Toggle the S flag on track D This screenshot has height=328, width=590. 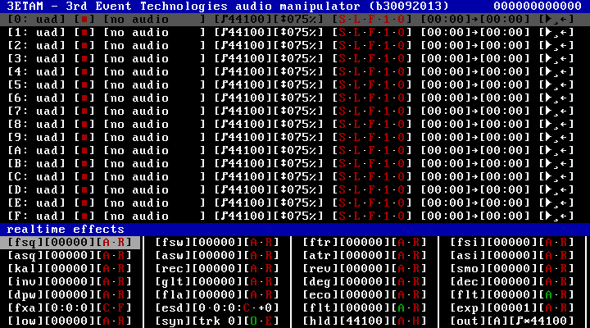[343, 189]
